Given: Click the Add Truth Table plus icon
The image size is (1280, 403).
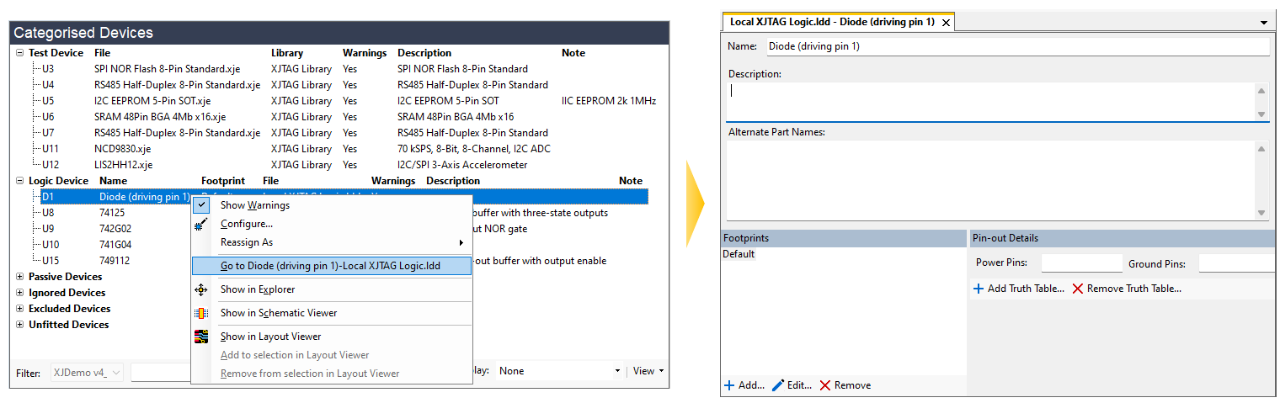Looking at the screenshot, I should tap(979, 289).
